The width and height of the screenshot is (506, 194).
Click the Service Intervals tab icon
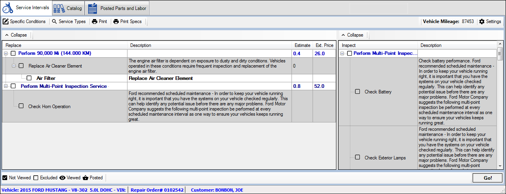pyautogui.click(x=8, y=8)
